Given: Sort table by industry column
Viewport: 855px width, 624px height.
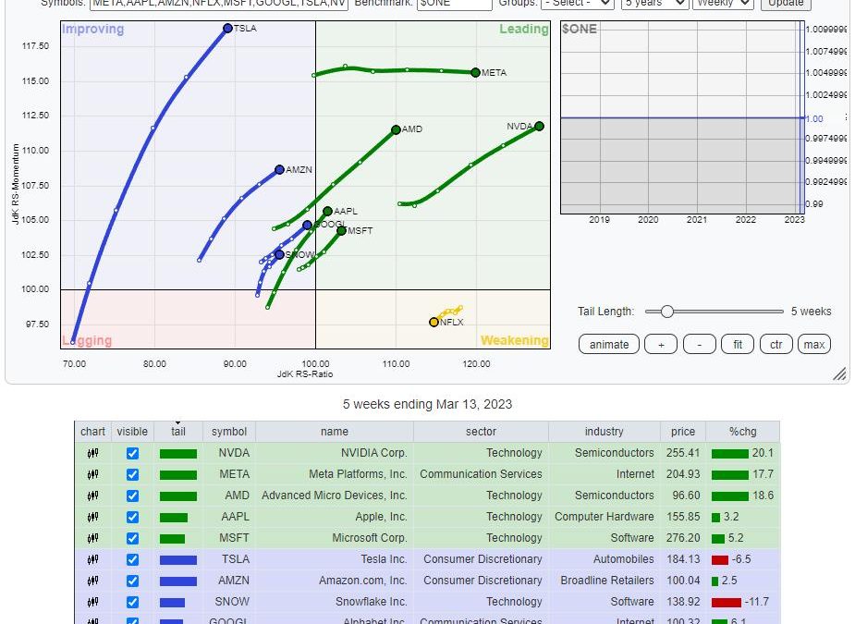Looking at the screenshot, I should (x=605, y=432).
